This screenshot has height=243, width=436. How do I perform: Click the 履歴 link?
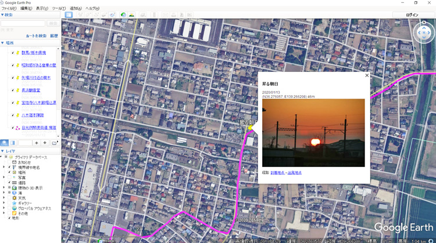[x=54, y=36]
